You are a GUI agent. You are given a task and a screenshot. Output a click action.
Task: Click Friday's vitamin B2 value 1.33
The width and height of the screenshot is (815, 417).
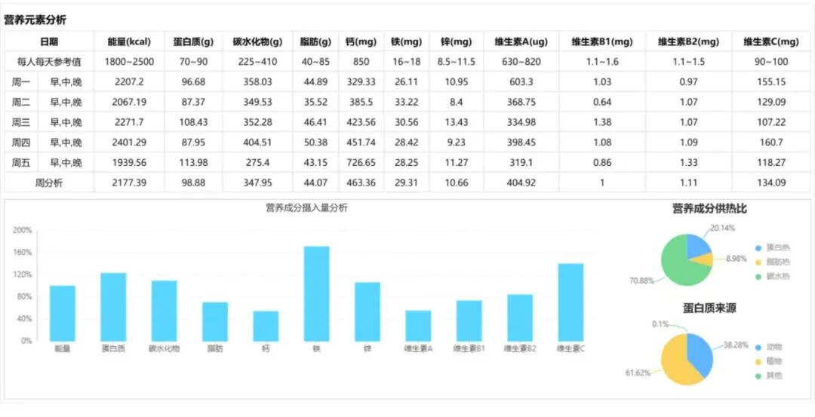[689, 163]
